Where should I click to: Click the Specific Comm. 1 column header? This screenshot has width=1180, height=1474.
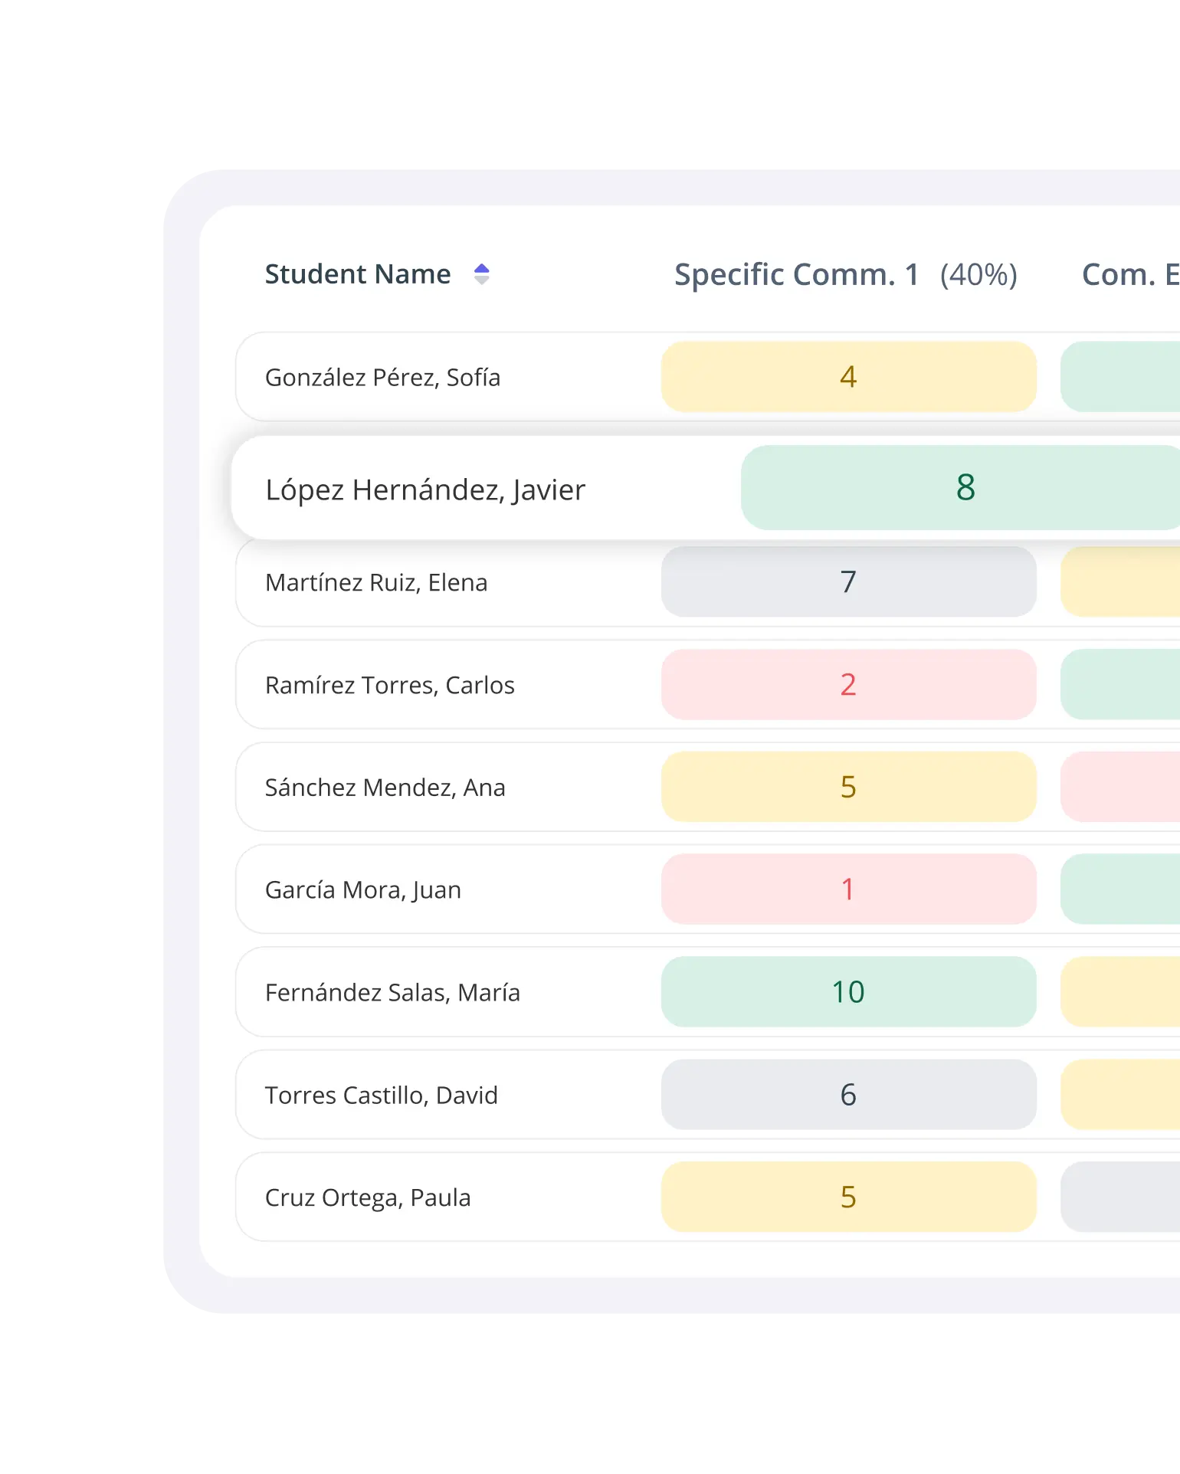(x=796, y=274)
